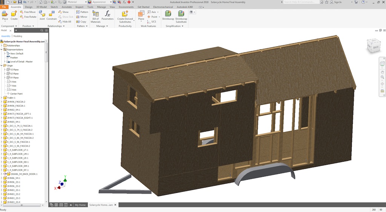Select the Joint tool
This screenshot has height=212, width=386.
click(x=42, y=15)
